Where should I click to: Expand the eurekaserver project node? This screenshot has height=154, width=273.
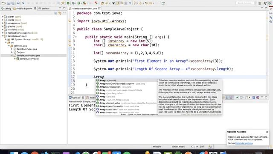click(3, 23)
